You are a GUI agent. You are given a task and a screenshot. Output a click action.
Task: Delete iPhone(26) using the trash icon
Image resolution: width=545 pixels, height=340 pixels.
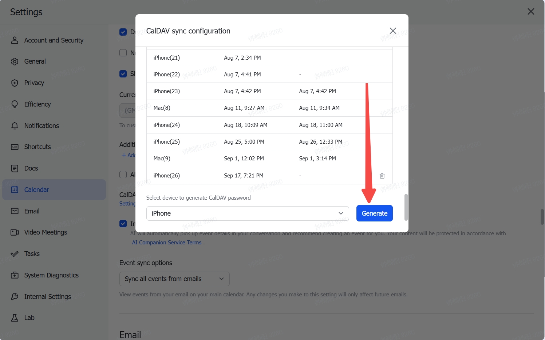pyautogui.click(x=382, y=176)
